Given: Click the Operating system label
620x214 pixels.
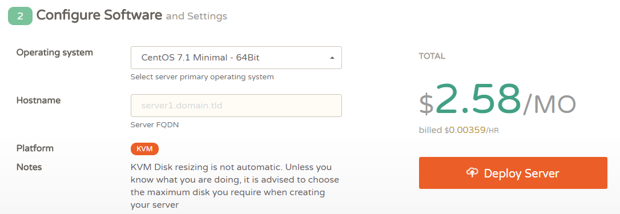Looking at the screenshot, I should 55,52.
